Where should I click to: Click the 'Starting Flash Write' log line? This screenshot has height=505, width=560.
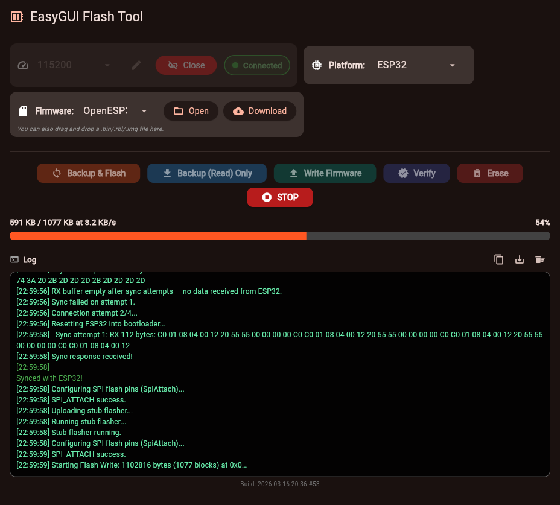pyautogui.click(x=132, y=465)
